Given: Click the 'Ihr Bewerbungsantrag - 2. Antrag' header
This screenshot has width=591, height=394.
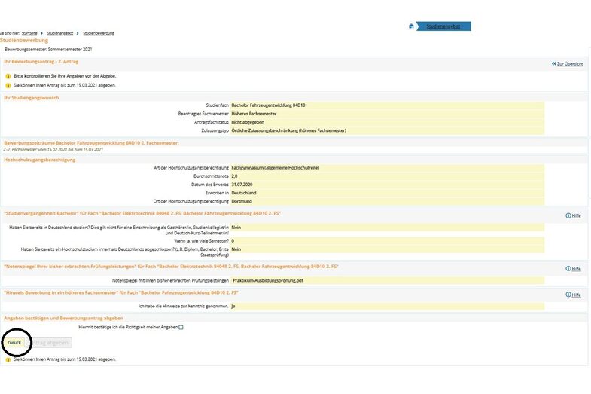Looking at the screenshot, I should [x=41, y=61].
